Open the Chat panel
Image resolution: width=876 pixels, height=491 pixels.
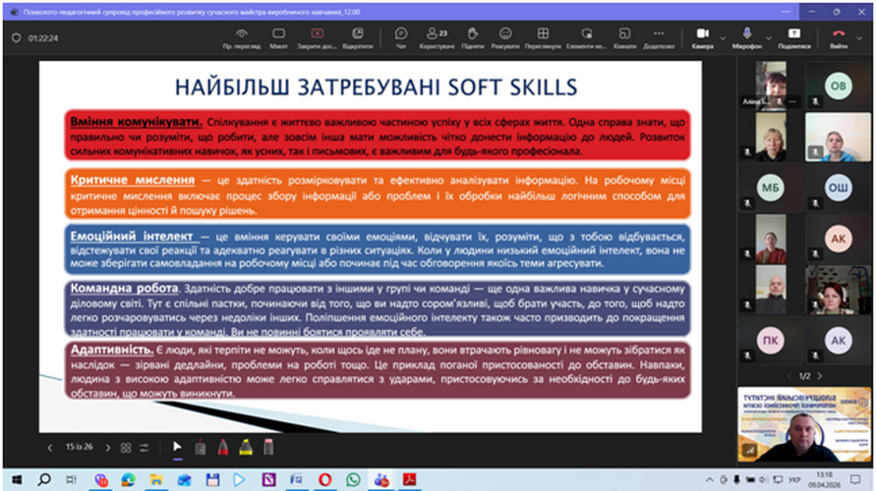pyautogui.click(x=401, y=37)
